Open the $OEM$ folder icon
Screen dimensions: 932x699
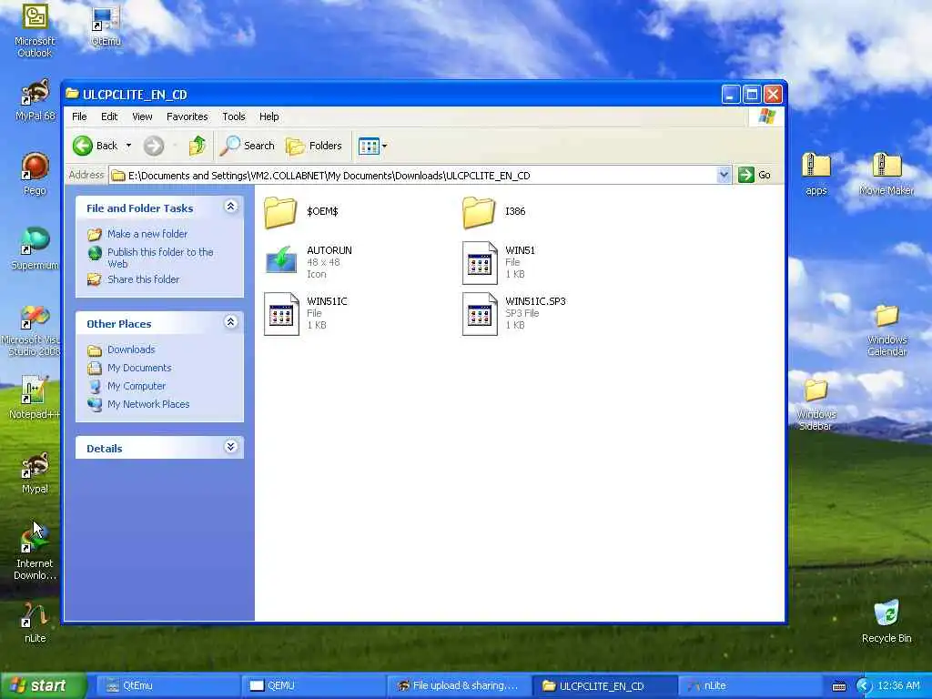tap(280, 212)
